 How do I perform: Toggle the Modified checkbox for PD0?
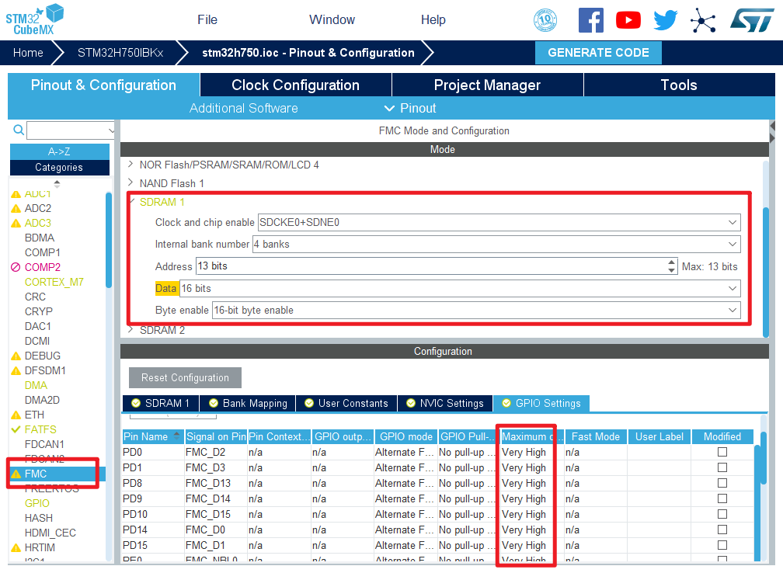pos(722,452)
